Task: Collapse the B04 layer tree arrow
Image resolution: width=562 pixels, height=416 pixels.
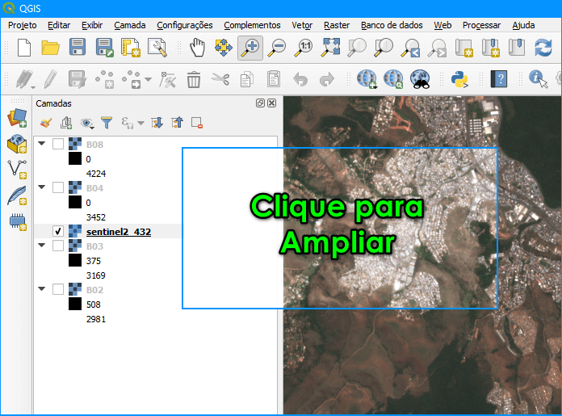Action: [42, 187]
